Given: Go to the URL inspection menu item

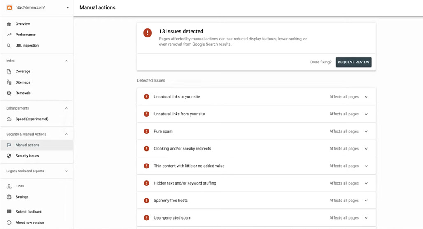Looking at the screenshot, I should [37, 45].
